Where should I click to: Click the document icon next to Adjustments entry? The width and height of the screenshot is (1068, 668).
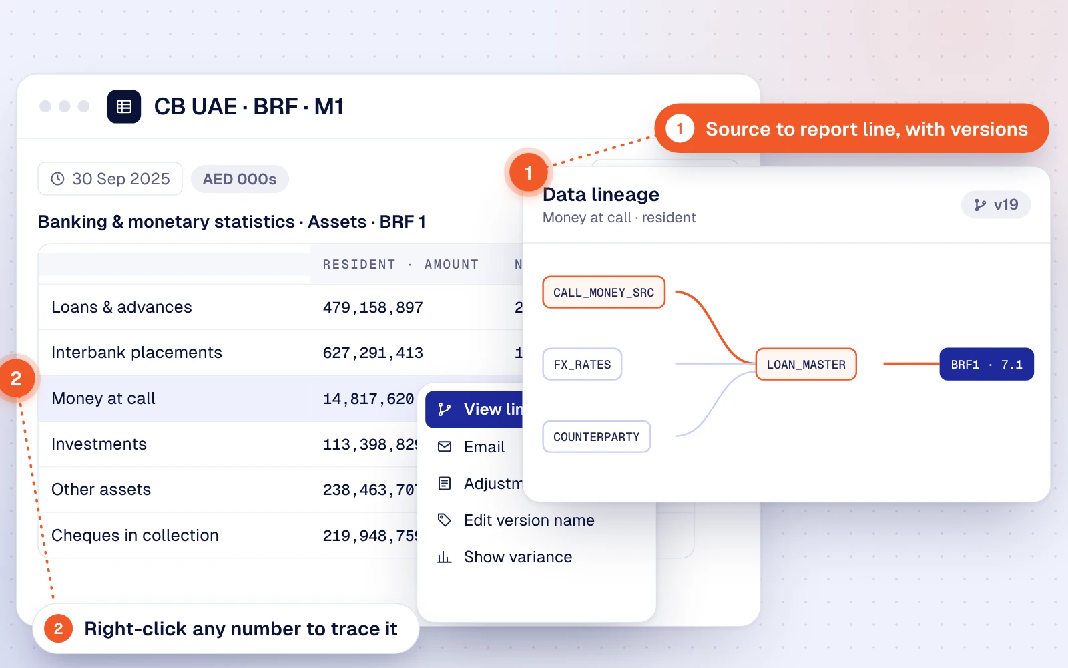click(x=445, y=483)
